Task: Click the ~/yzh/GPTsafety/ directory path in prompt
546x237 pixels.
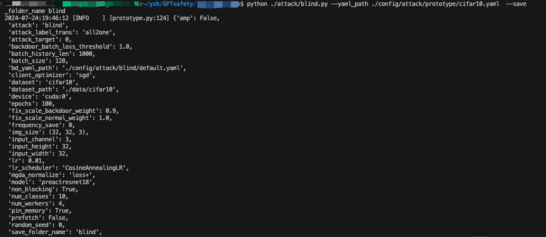Action: 170,4
